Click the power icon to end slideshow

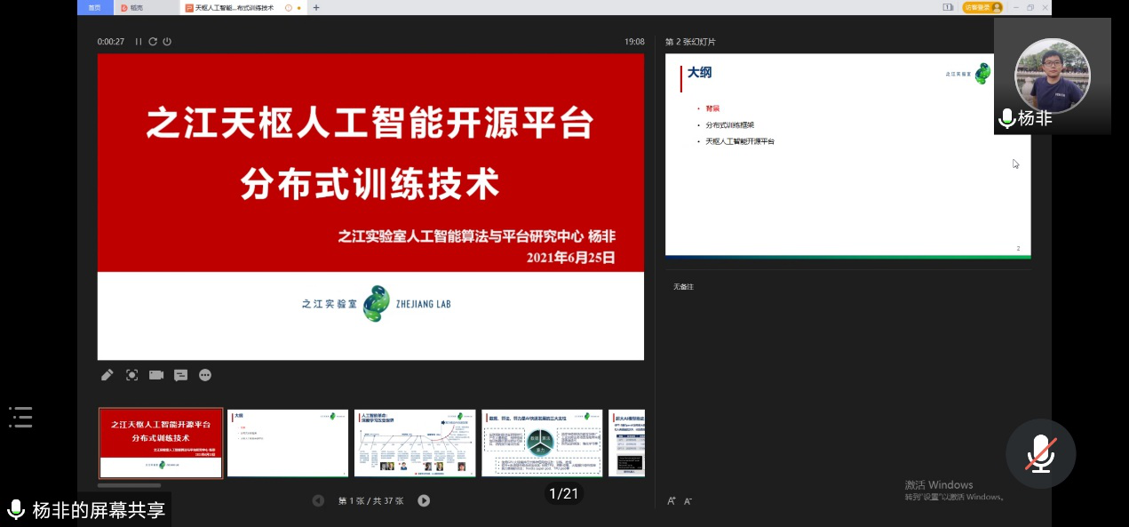(167, 42)
